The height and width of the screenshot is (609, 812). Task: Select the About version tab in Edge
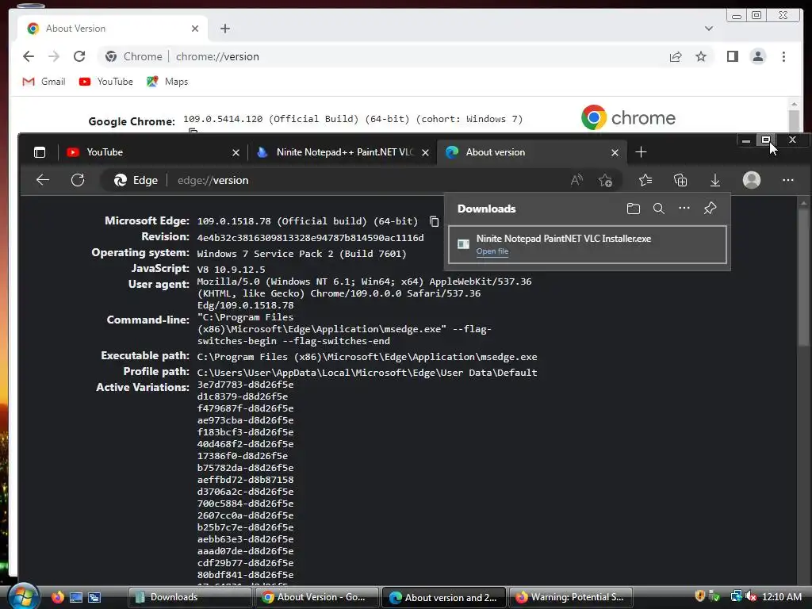[532, 152]
